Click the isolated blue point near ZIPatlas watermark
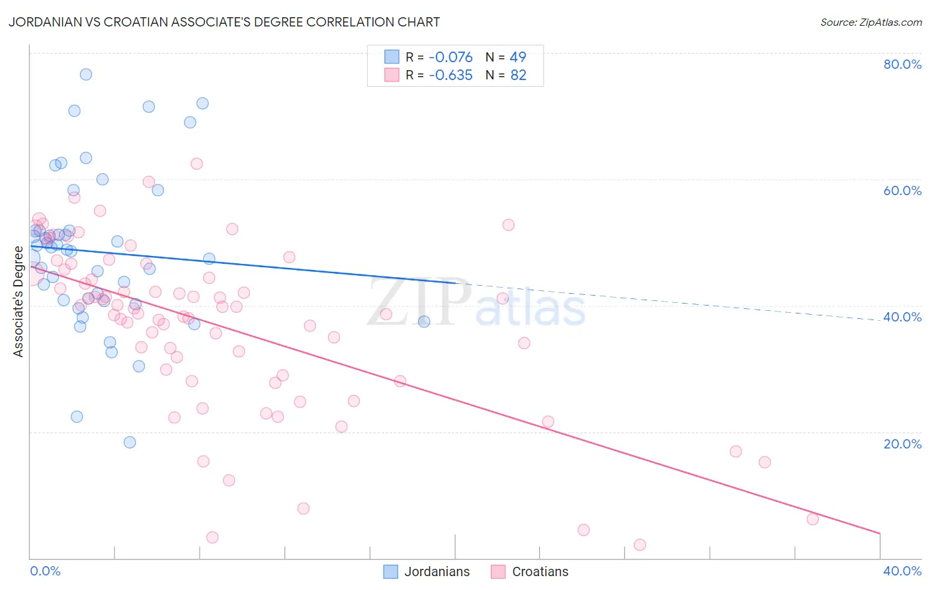This screenshot has height=590, width=930. pos(424,321)
